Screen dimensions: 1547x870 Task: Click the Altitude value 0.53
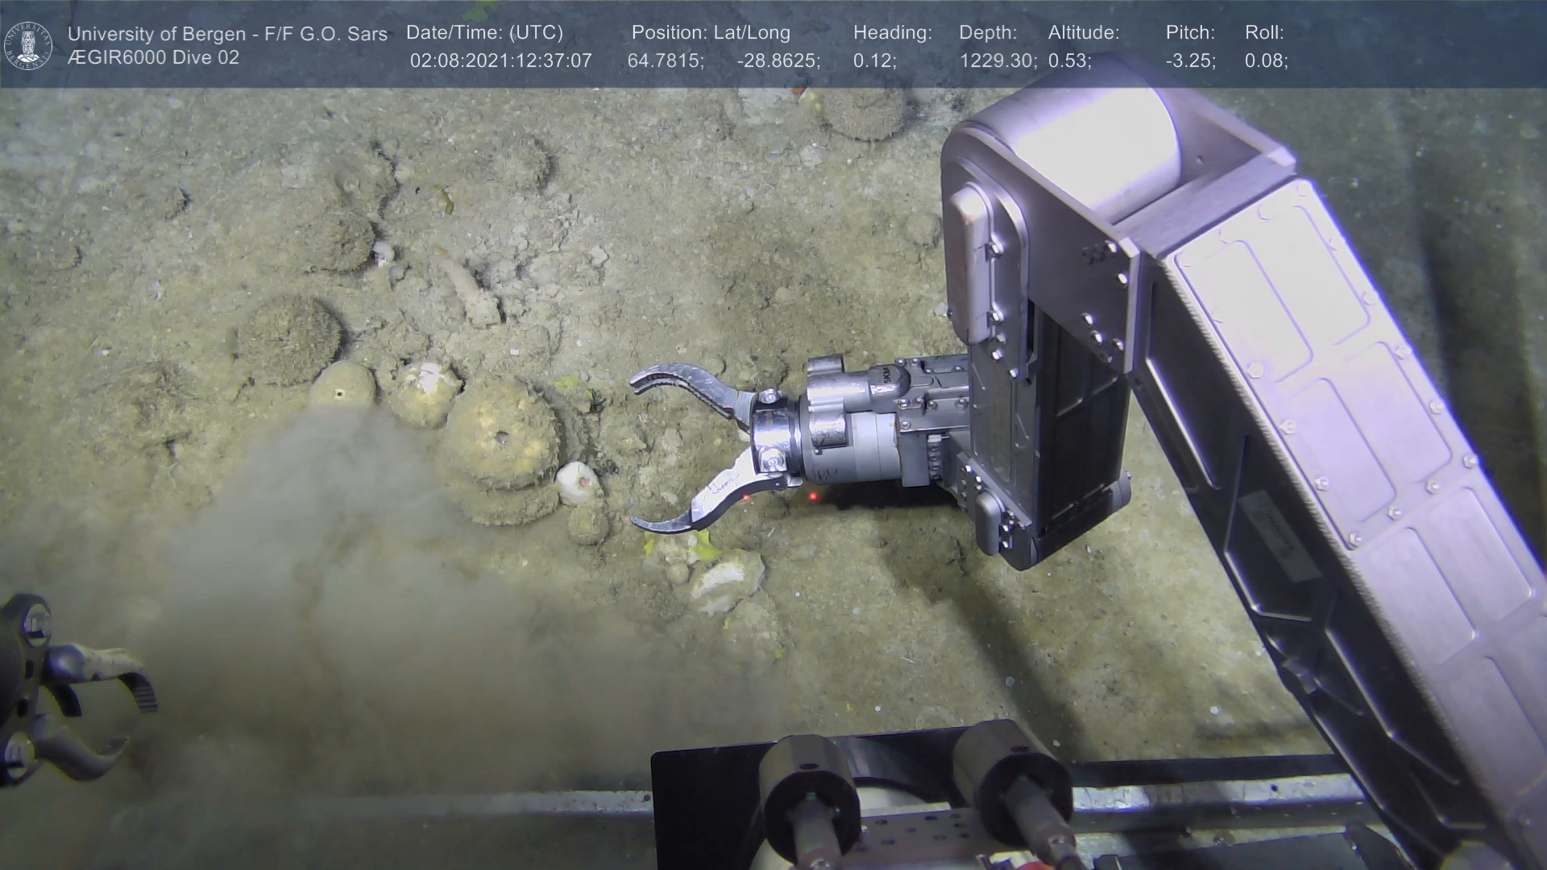[1069, 61]
